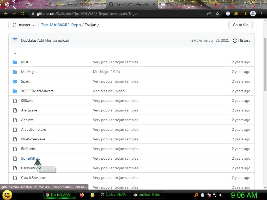
Task: Open the smiley face Start button
Action: tap(7, 195)
